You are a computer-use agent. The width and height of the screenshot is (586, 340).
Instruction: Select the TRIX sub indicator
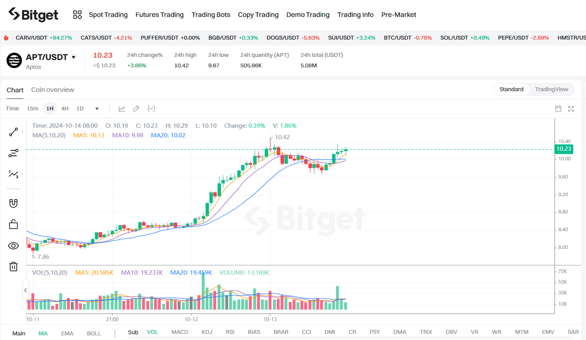coord(426,332)
